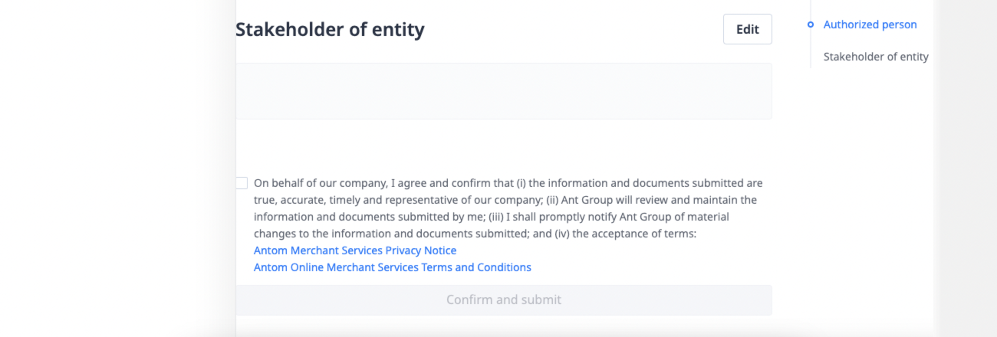Screen dimensions: 997x337
Task: Tick the company agreement checkbox
Action: 242,183
